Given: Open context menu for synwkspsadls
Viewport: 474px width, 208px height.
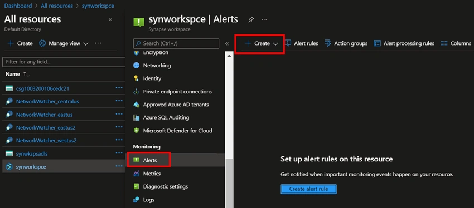Looking at the screenshot, I should (119, 153).
